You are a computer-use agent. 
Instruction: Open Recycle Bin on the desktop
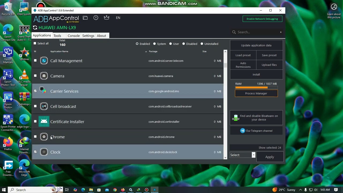point(8,9)
